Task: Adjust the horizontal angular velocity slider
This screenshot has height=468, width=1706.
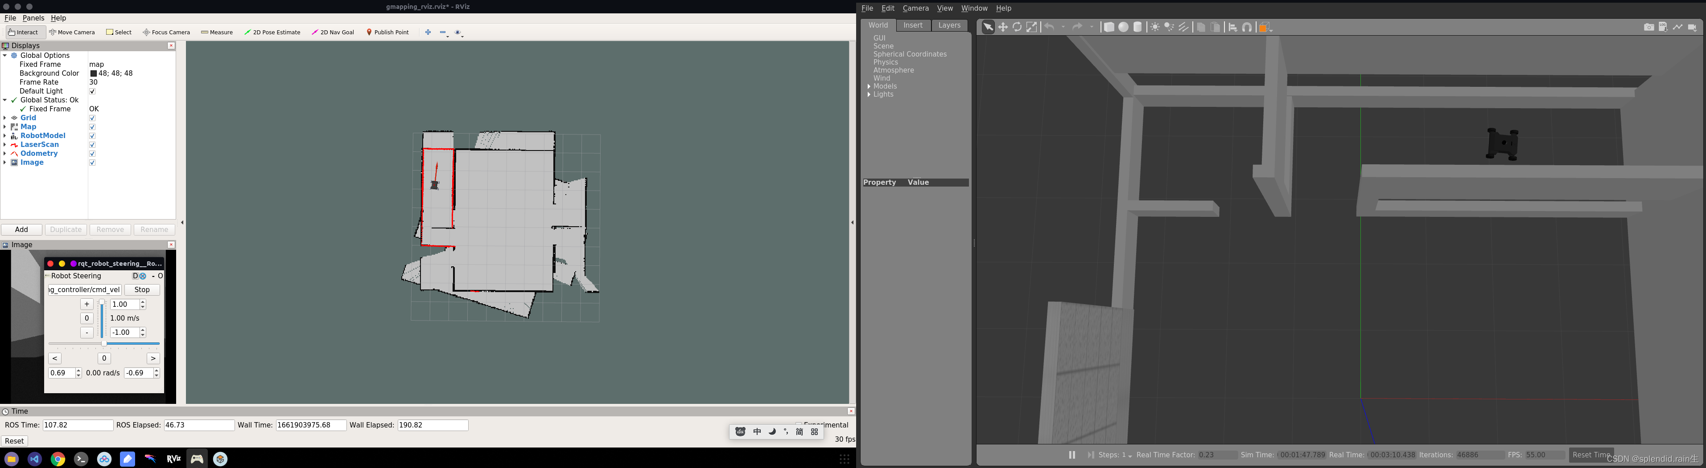Action: [104, 344]
